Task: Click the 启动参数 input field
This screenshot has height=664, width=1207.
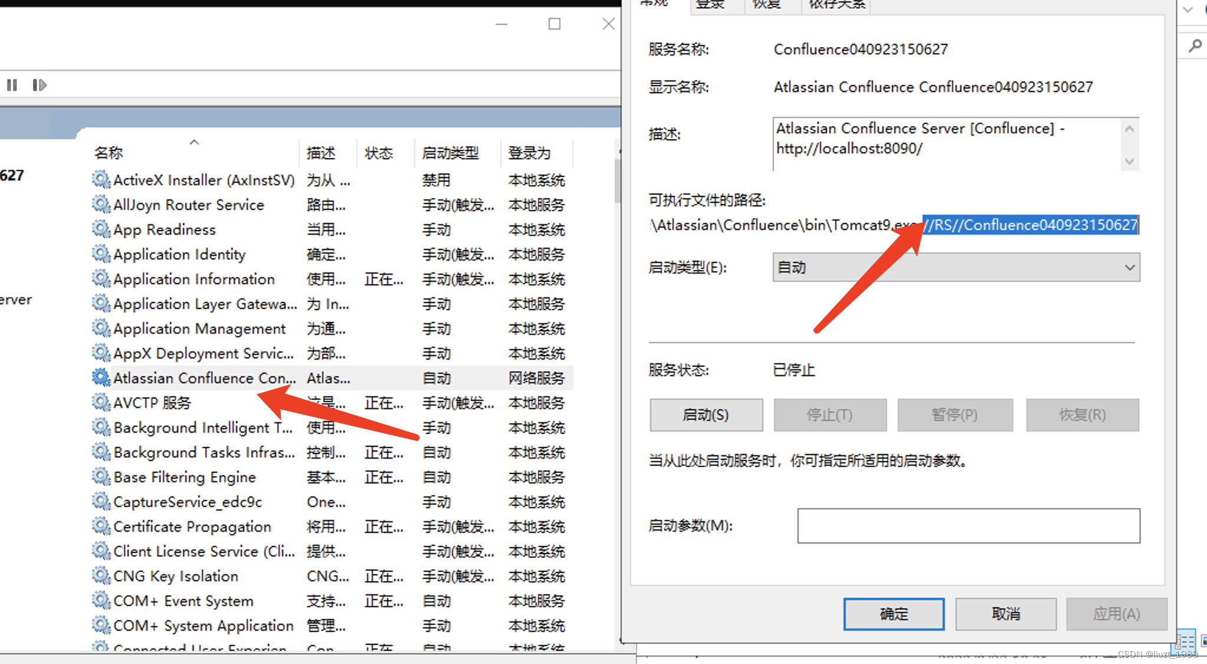Action: tap(968, 525)
